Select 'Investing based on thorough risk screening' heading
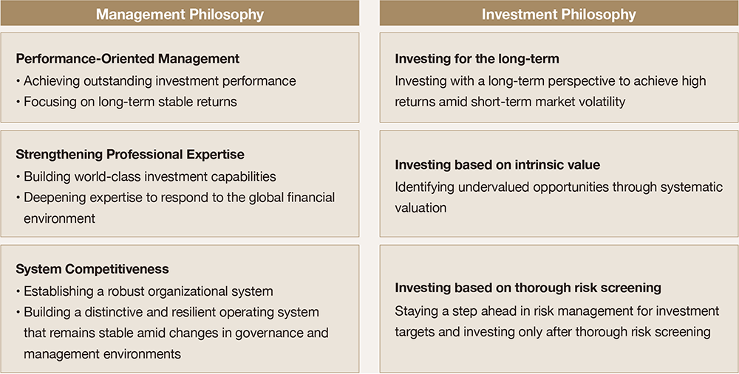The image size is (739, 374). 528,288
